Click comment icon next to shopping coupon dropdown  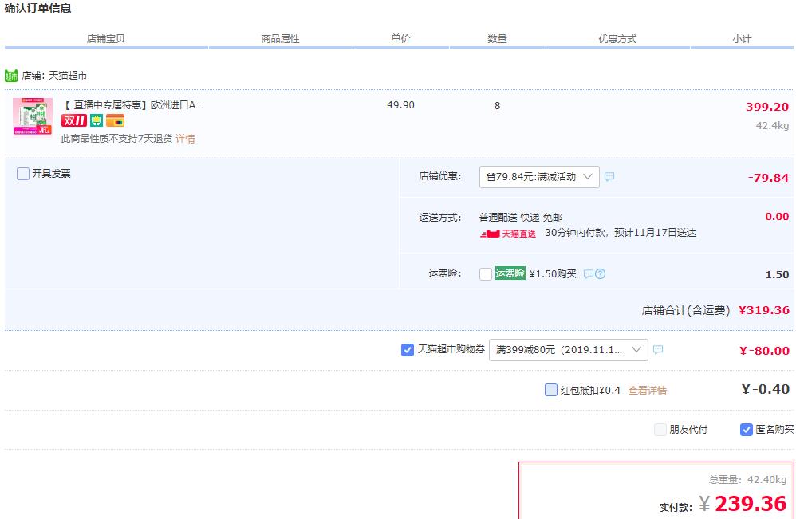pos(658,349)
